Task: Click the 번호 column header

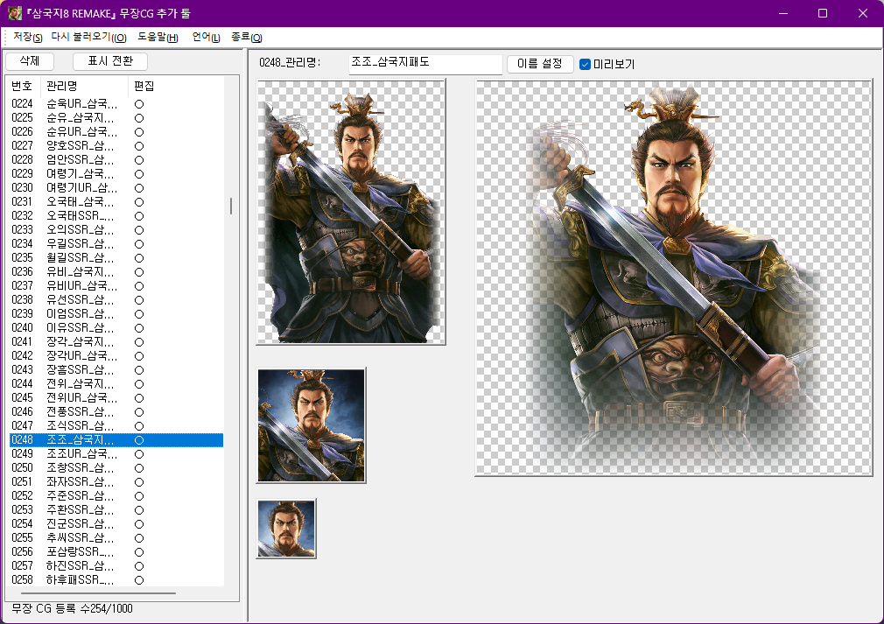Action: [23, 87]
